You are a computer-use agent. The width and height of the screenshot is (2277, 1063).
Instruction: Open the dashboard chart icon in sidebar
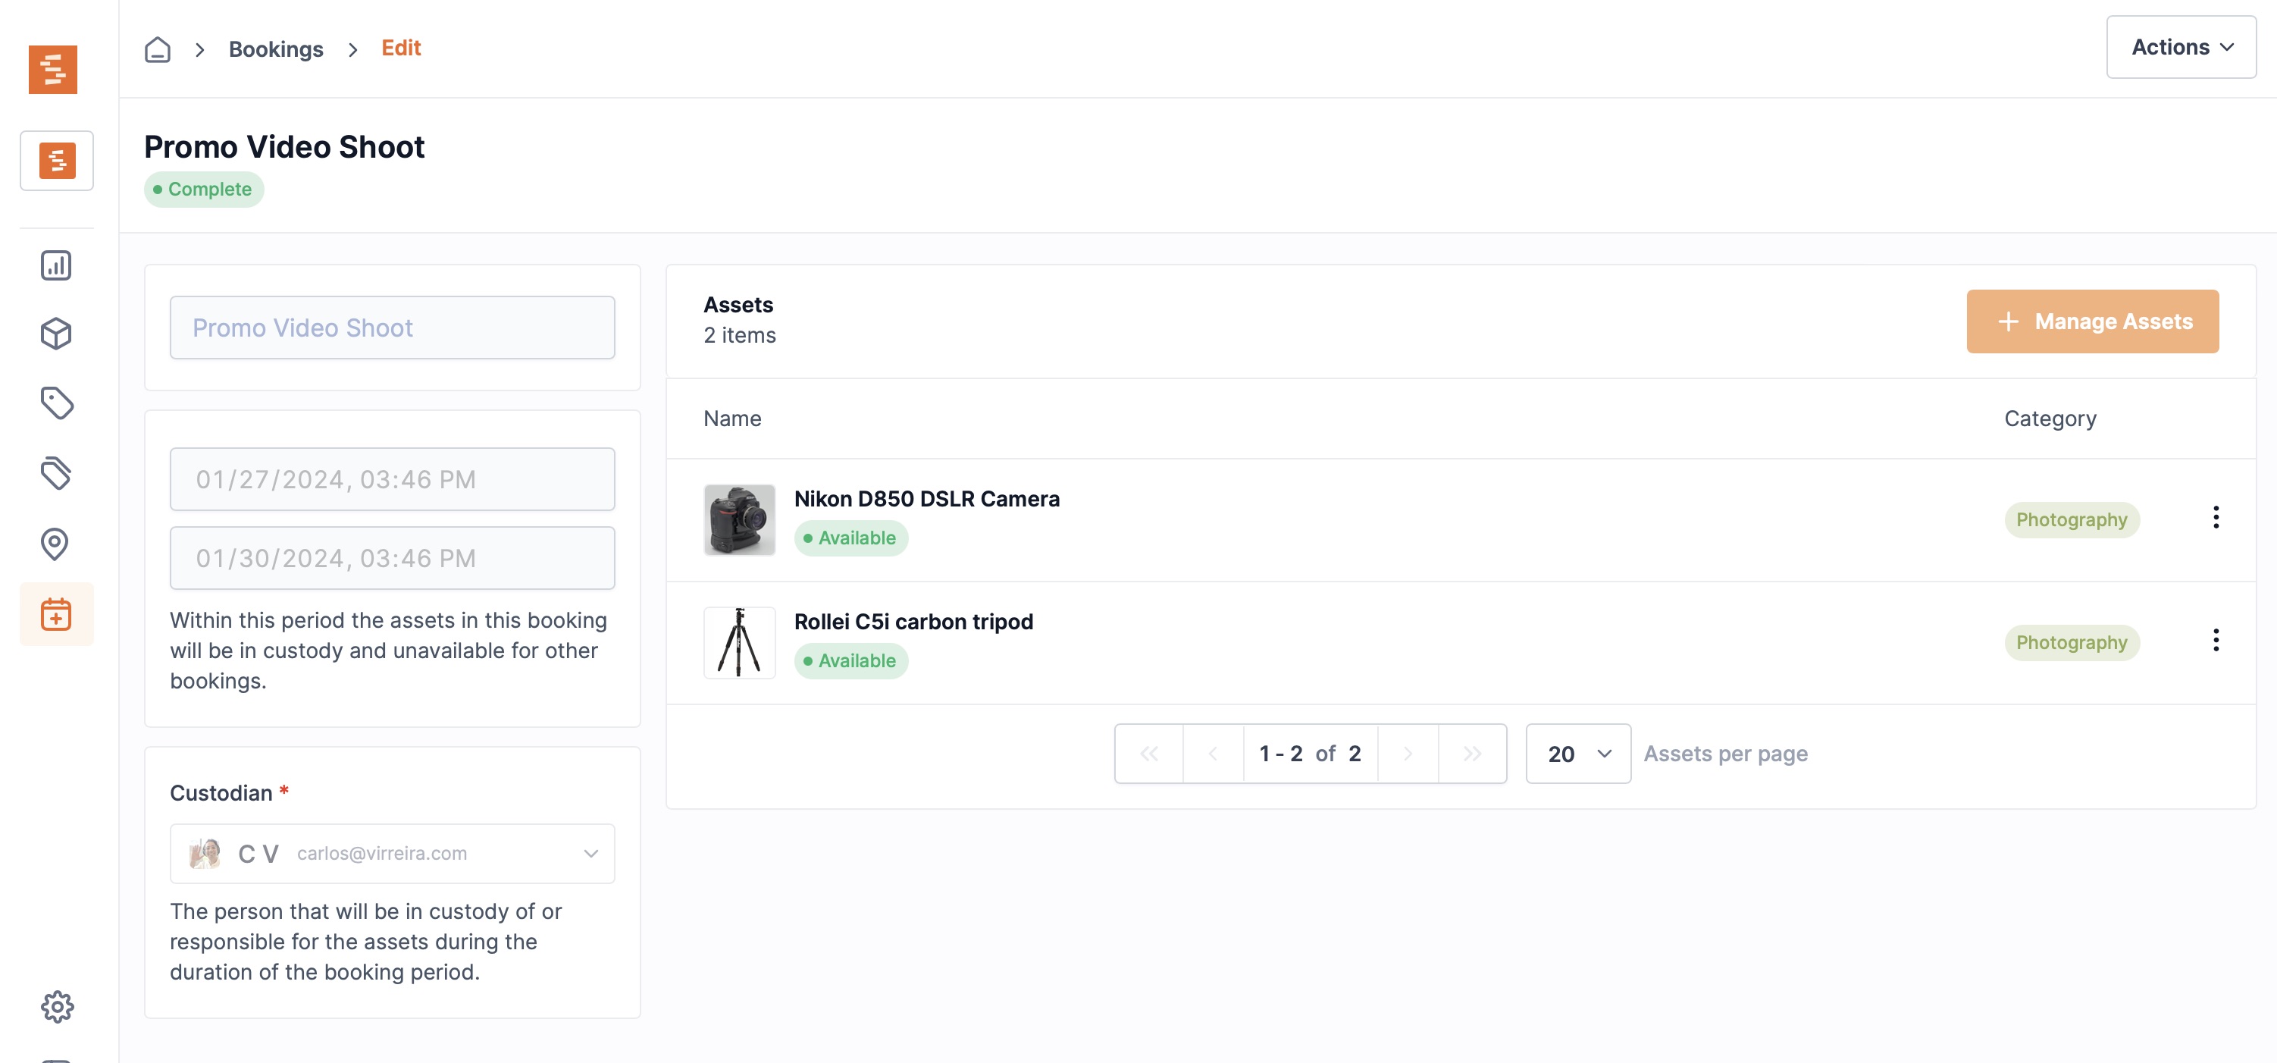click(x=55, y=265)
